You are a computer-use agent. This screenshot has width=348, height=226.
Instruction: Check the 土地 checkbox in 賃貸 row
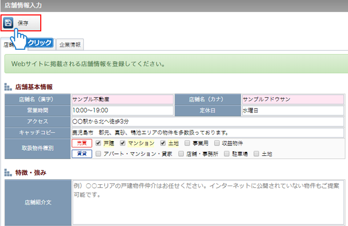[257, 154]
